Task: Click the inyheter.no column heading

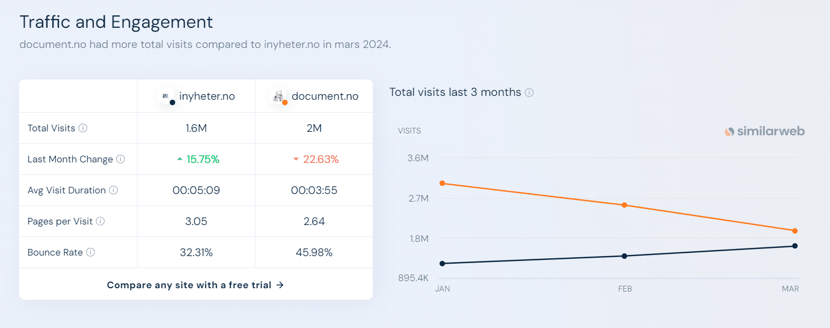Action: point(207,96)
